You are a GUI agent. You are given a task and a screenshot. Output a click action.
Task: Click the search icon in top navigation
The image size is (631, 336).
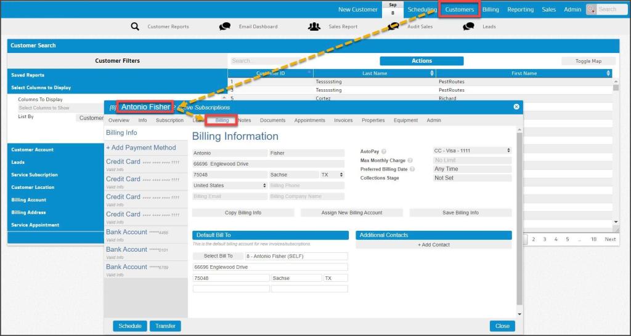point(591,9)
